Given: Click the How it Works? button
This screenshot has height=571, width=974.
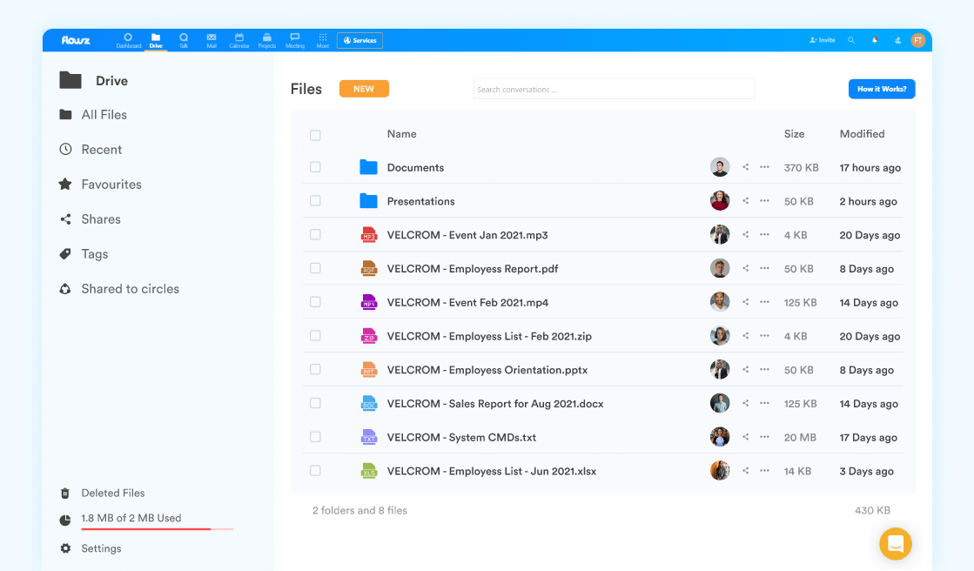Looking at the screenshot, I should click(882, 89).
